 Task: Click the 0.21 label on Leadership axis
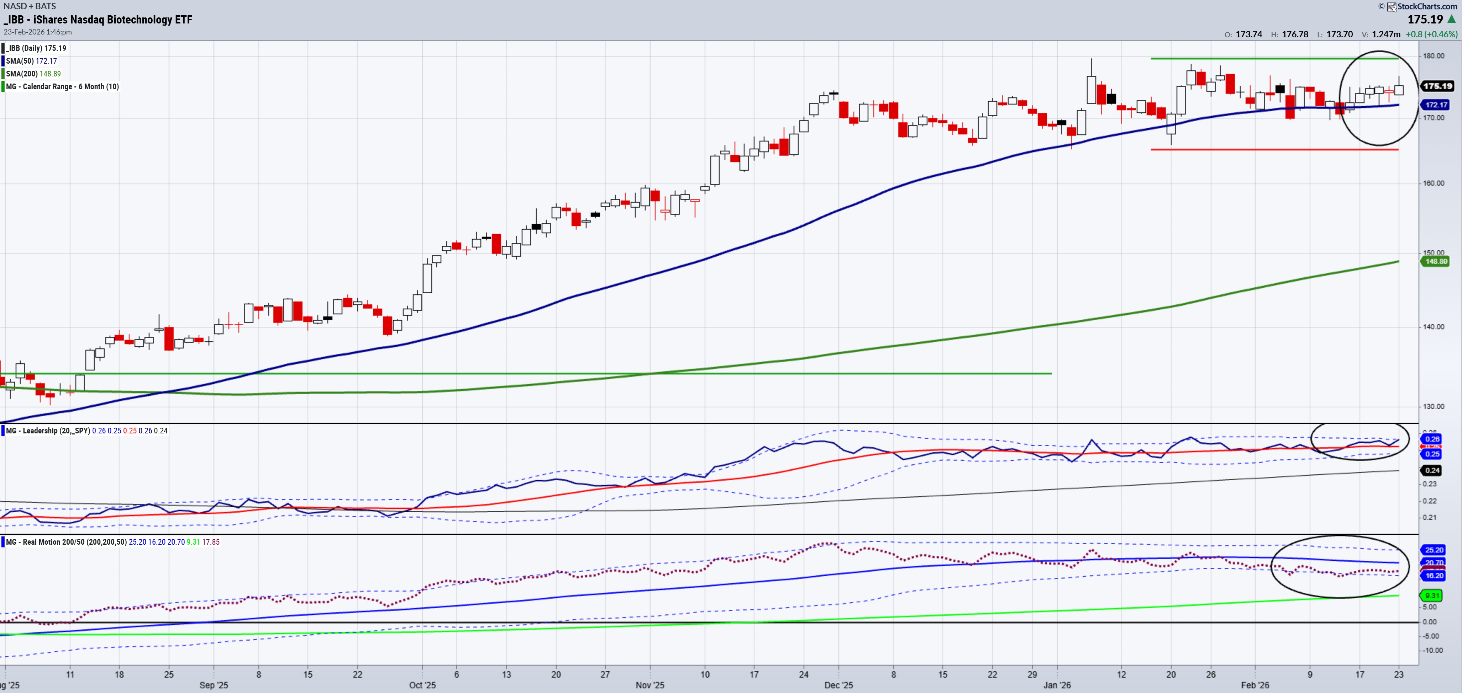click(x=1430, y=518)
